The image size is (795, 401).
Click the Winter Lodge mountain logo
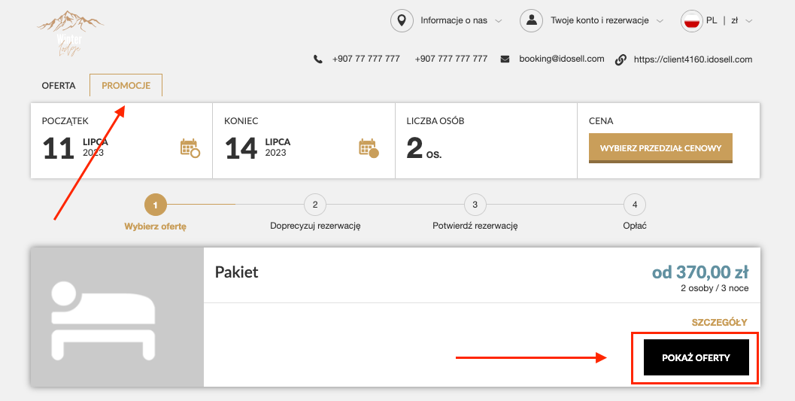click(x=70, y=33)
